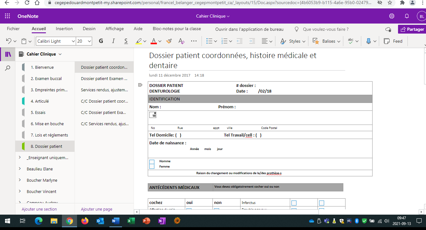This screenshot has width=426, height=230.
Task: Open search in the left sidebar
Action: click(x=8, y=68)
